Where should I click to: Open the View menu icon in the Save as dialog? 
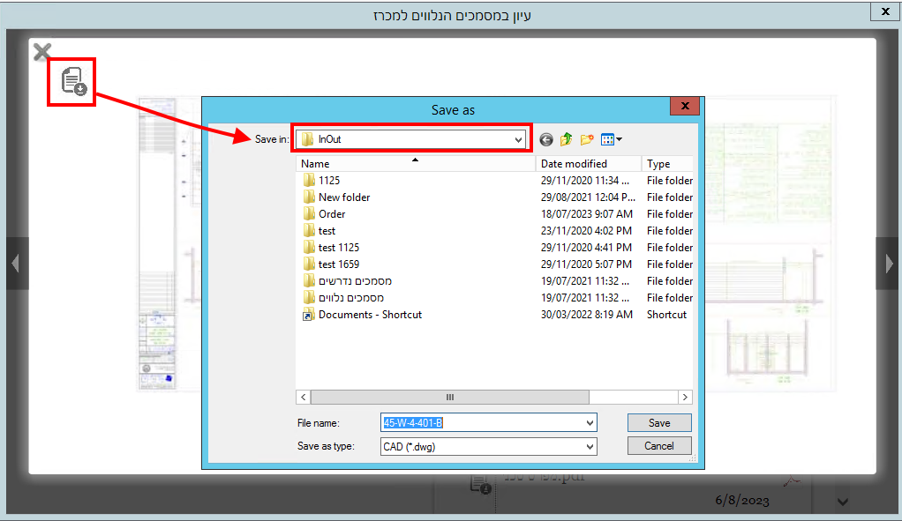coord(611,139)
